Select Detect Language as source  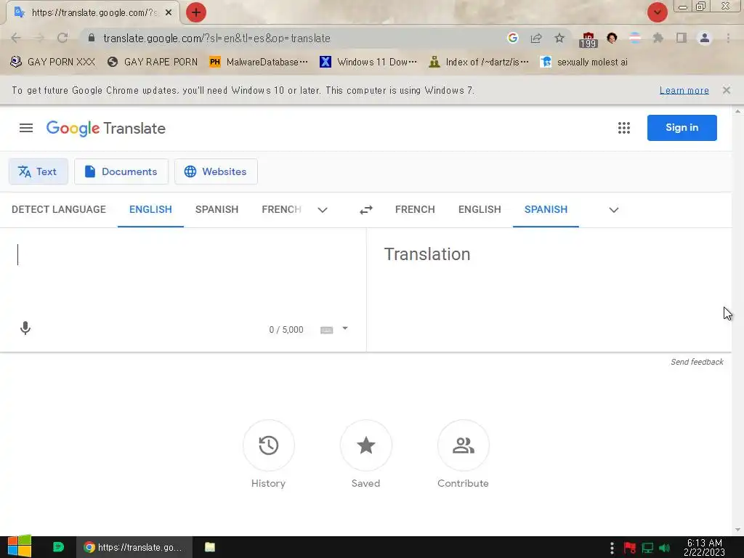click(x=59, y=210)
